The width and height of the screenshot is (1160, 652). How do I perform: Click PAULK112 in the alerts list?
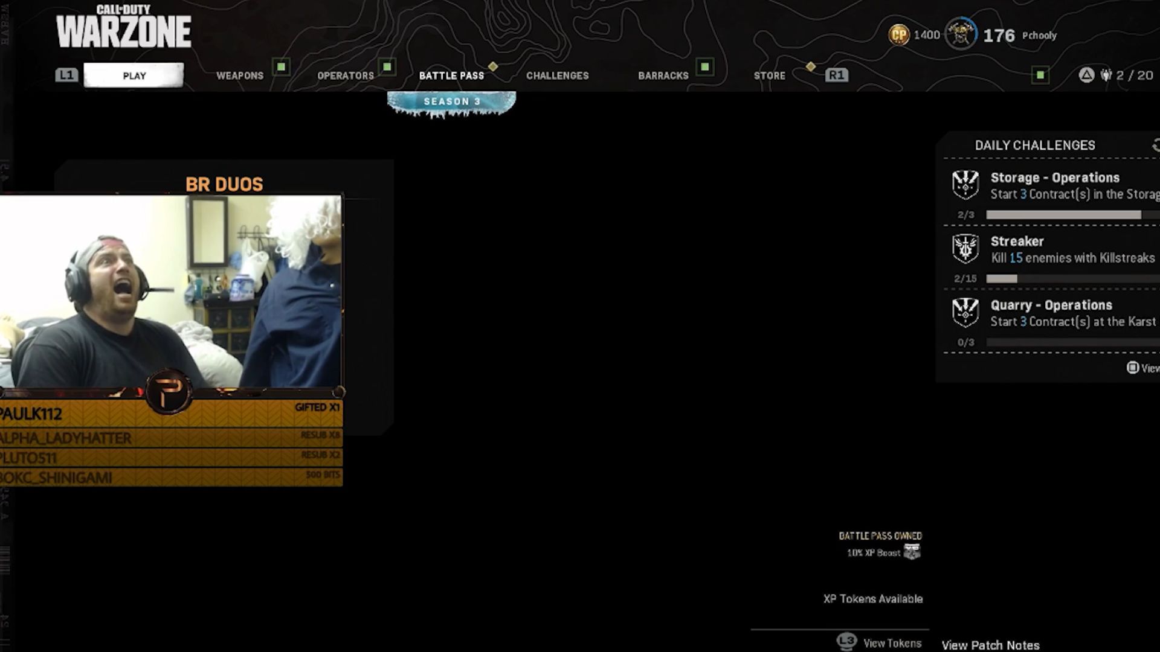click(171, 414)
